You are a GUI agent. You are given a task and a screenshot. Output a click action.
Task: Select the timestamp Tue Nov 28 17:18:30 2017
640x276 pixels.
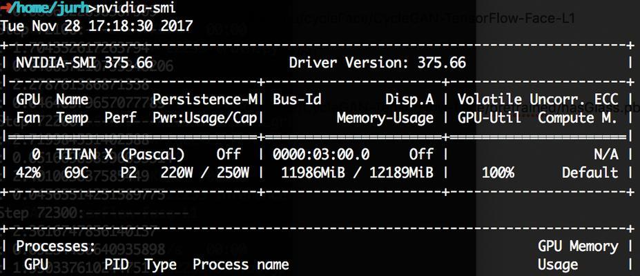point(97,26)
